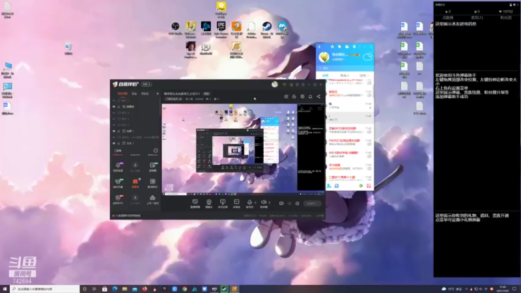Open the QQ conversation named L
The width and height of the screenshot is (521, 293).
click(x=350, y=118)
